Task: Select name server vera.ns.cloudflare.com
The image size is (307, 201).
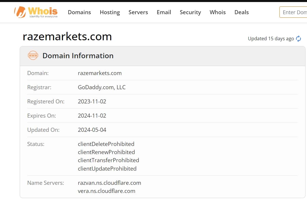Action: pos(107,191)
